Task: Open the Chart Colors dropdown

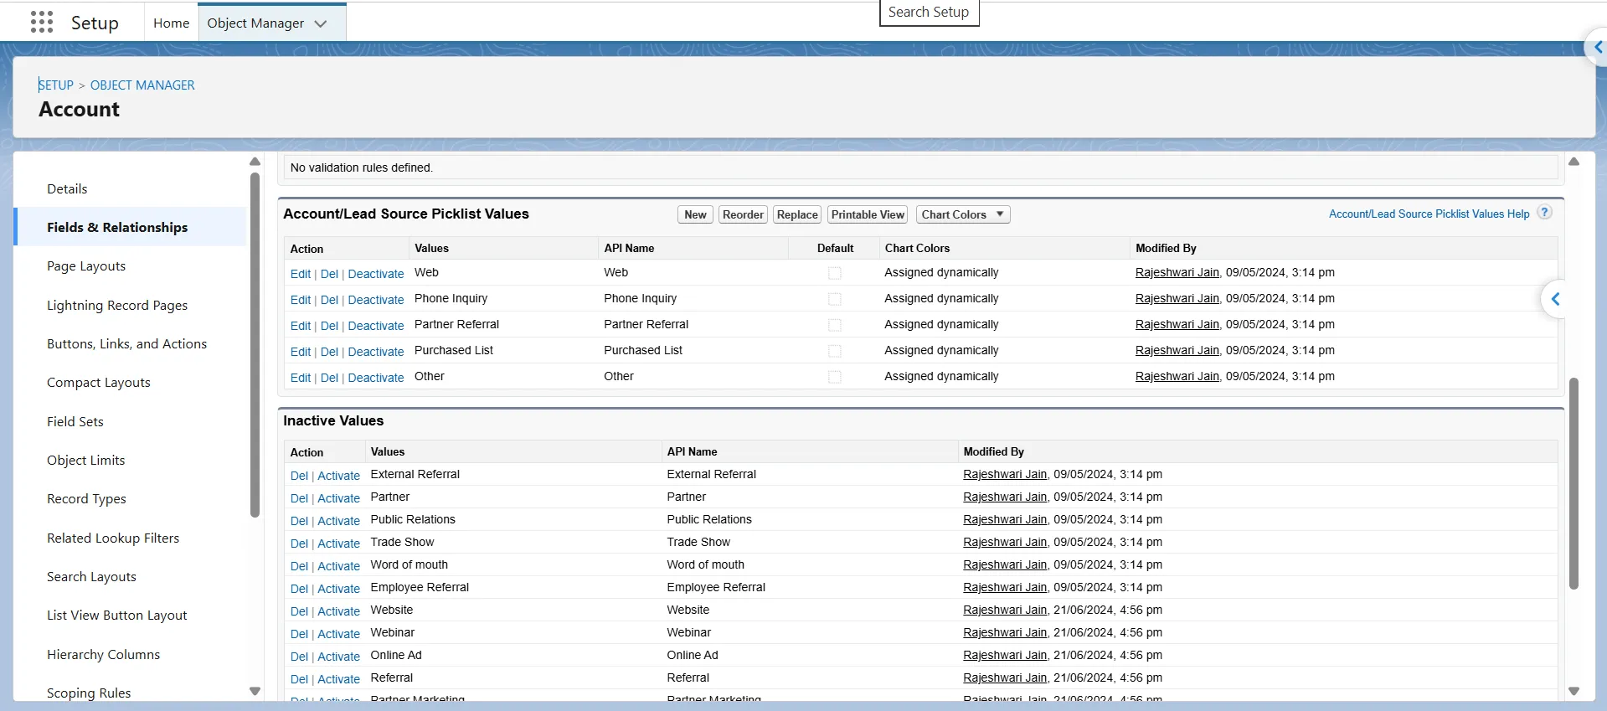Action: pyautogui.click(x=963, y=214)
